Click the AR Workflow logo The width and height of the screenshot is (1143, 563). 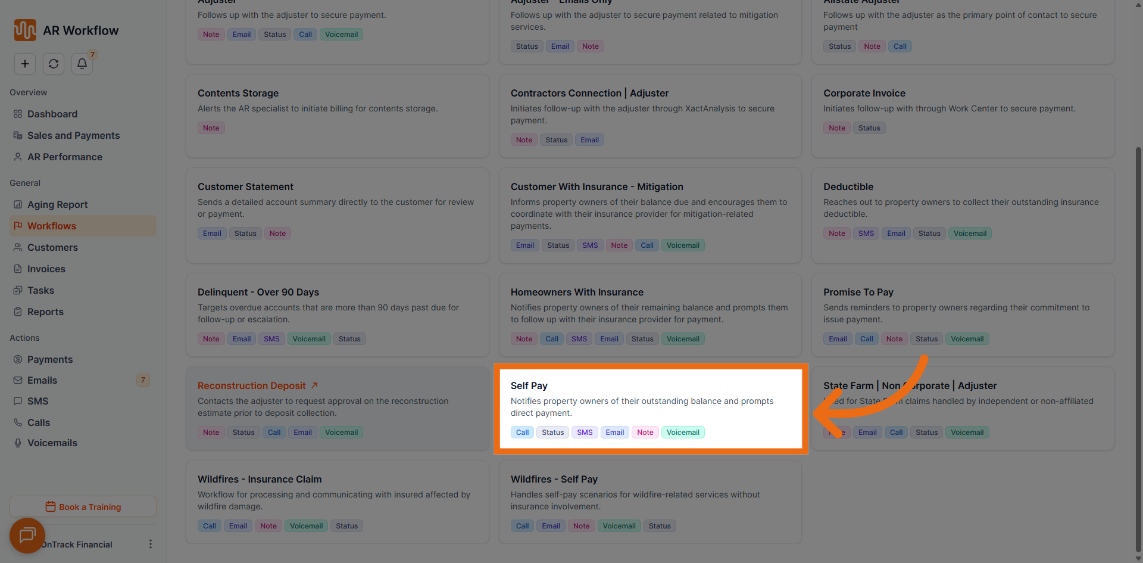[25, 30]
